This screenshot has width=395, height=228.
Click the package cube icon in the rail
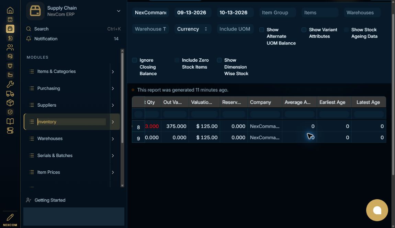click(x=10, y=103)
